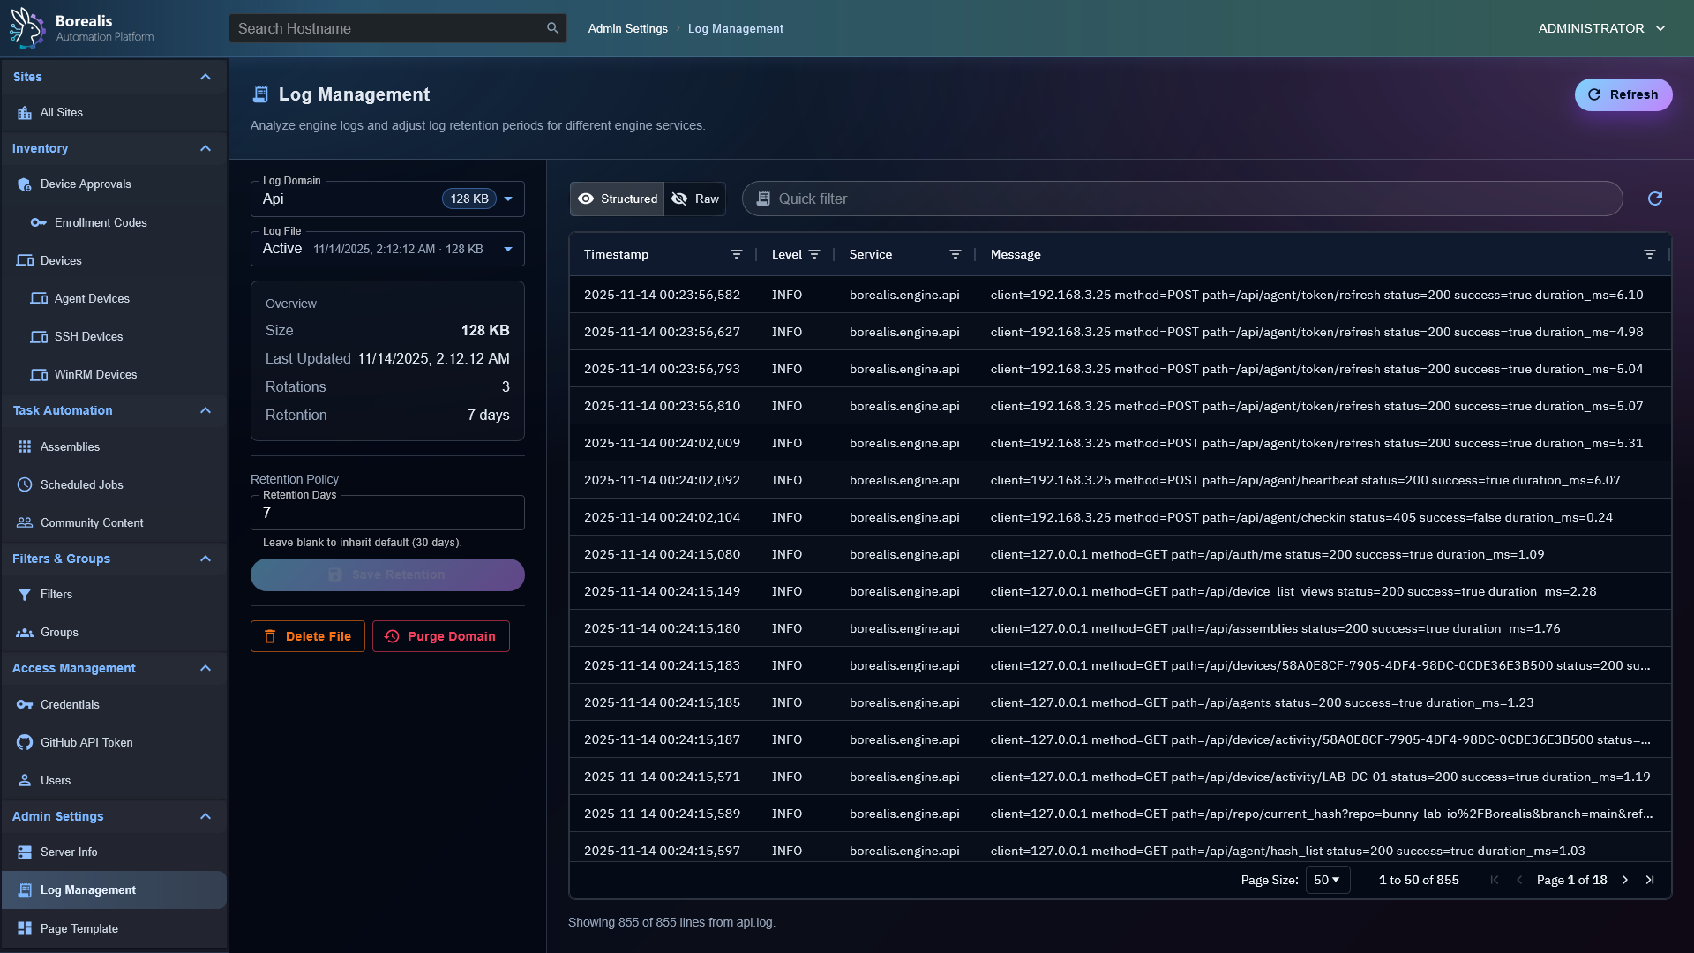1694x953 pixels.
Task: Click the Delete File button
Action: point(308,636)
